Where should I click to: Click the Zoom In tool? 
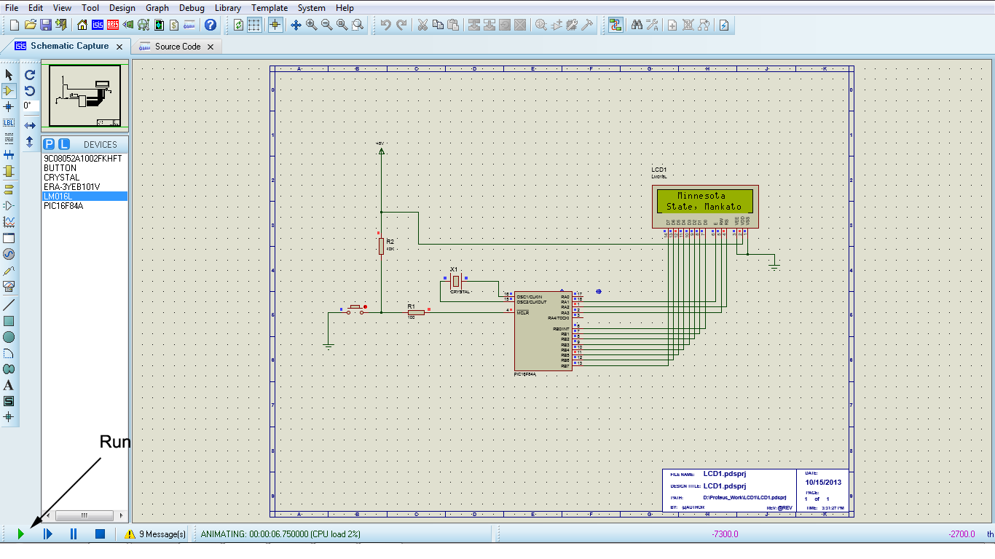(310, 24)
